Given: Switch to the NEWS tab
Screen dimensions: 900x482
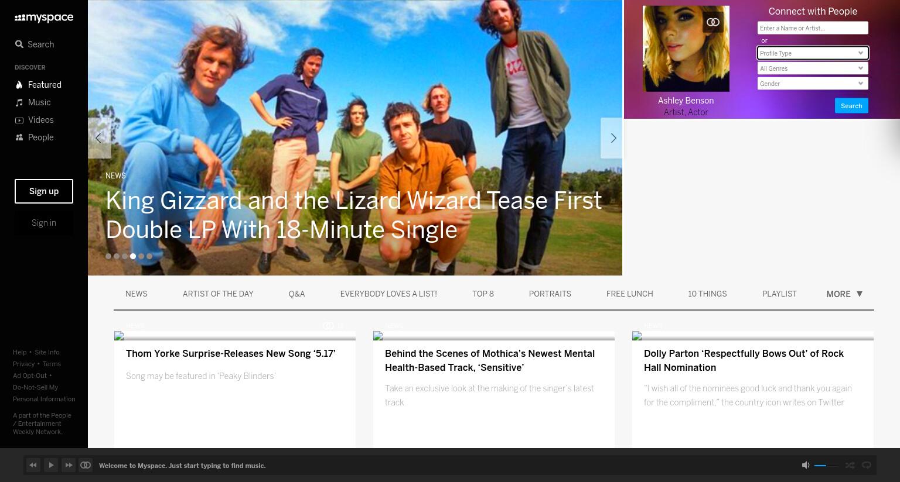Looking at the screenshot, I should [x=137, y=294].
